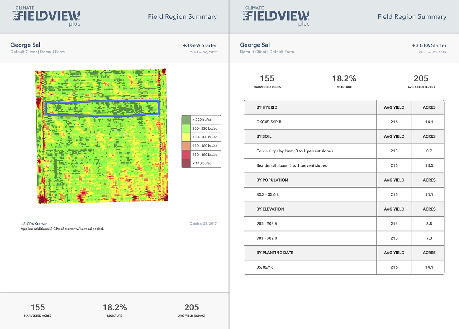
Task: Click 'George Sal' field name on right page
Action: pos(255,45)
